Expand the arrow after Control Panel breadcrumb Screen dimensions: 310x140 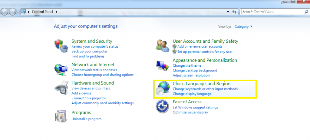point(57,12)
